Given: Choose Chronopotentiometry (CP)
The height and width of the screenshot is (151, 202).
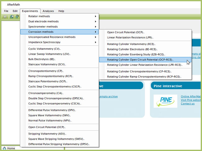Looking at the screenshot, I should click(x=59, y=71).
